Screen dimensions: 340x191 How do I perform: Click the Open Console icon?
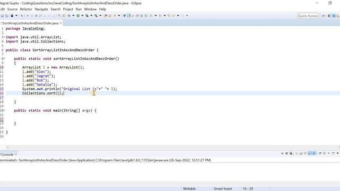coord(333,153)
